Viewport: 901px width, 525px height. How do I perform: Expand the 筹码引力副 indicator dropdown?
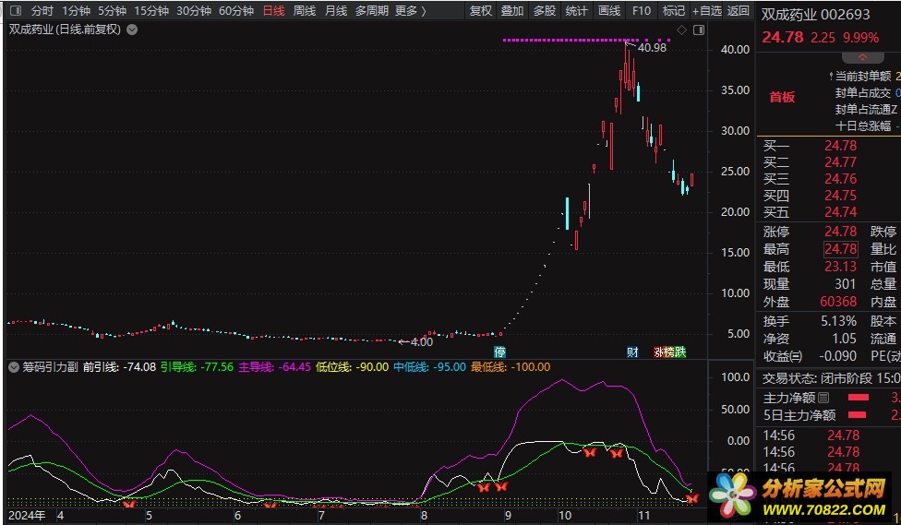click(14, 367)
